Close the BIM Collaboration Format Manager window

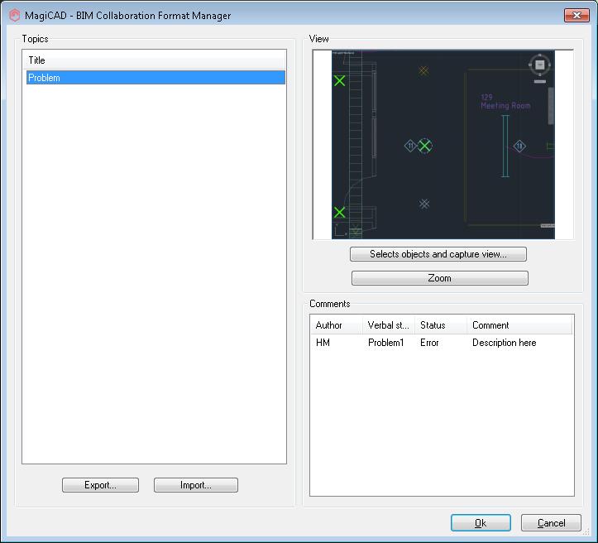576,15
